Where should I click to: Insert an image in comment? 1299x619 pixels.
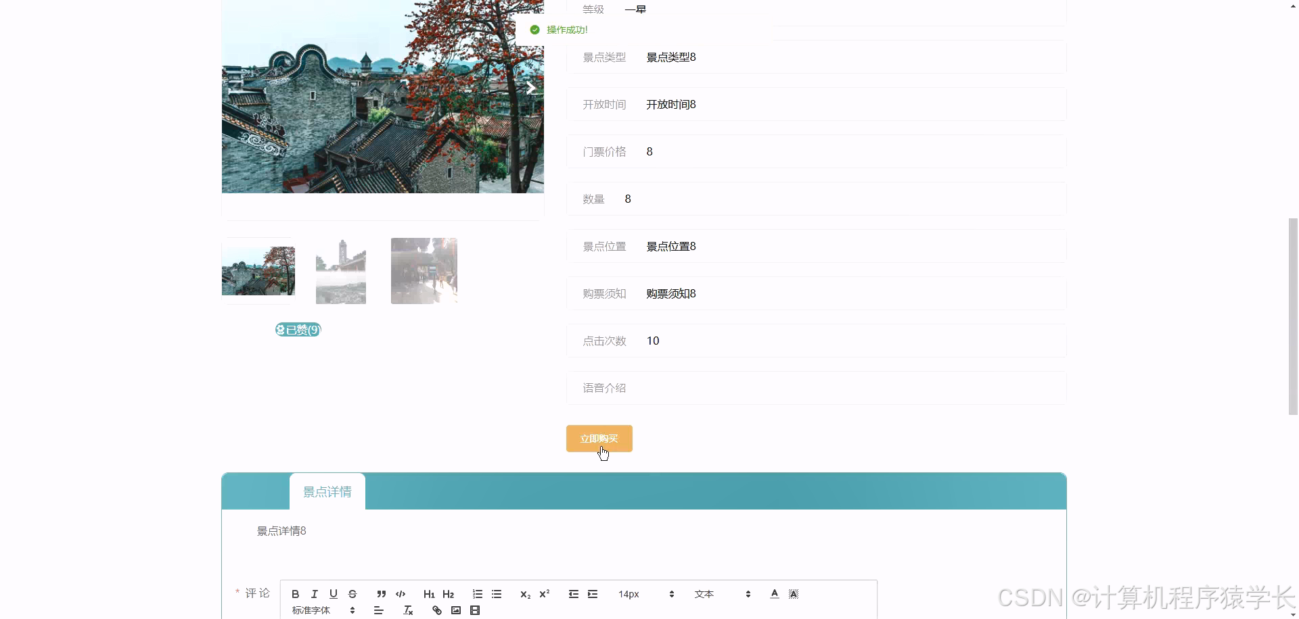click(x=456, y=610)
